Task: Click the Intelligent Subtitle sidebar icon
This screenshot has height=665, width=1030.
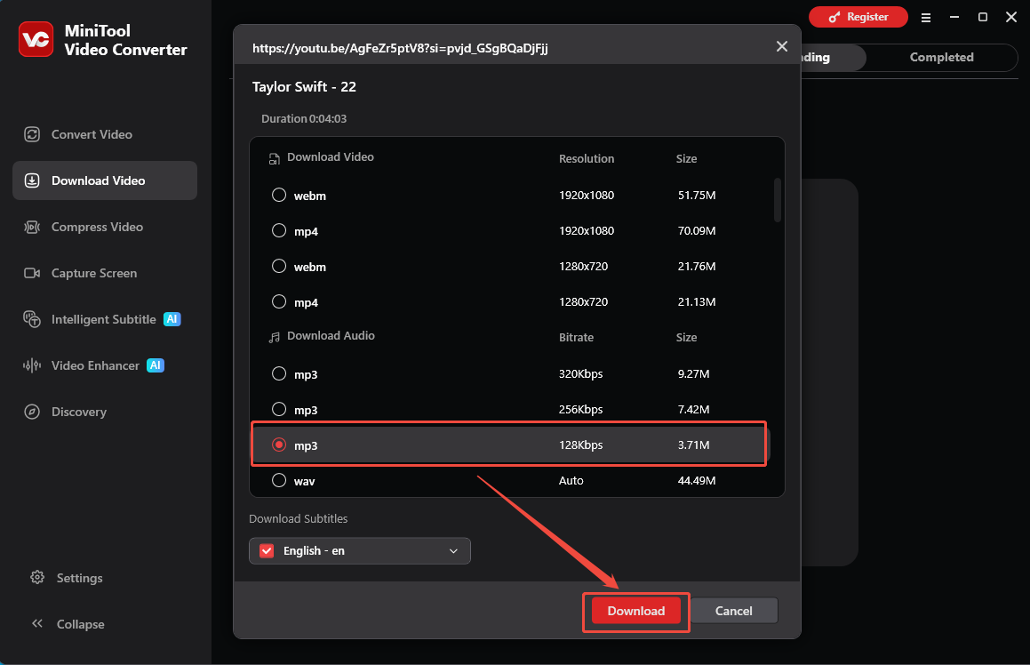Action: tap(32, 319)
